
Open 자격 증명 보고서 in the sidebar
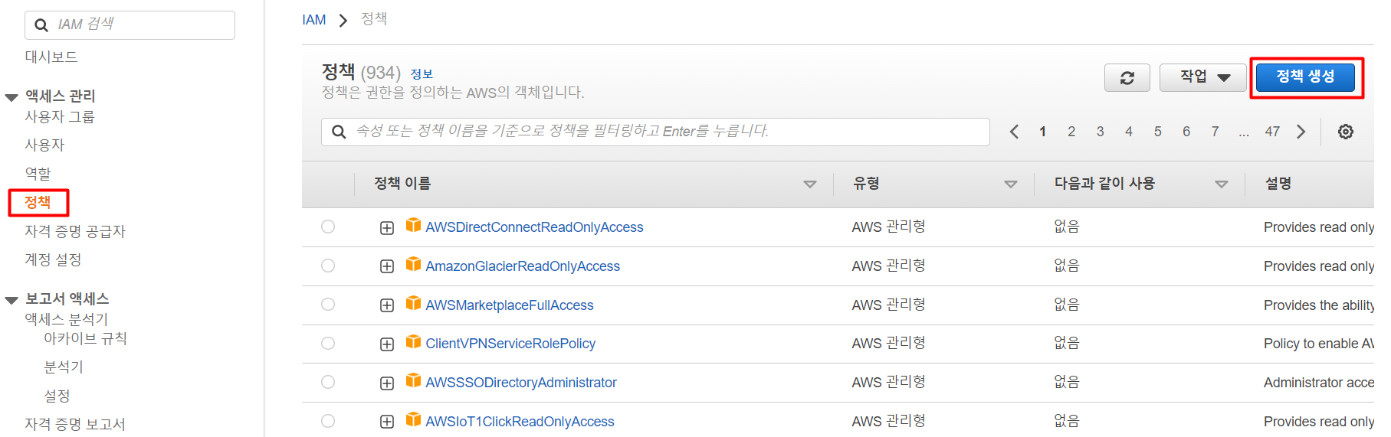coord(75,424)
